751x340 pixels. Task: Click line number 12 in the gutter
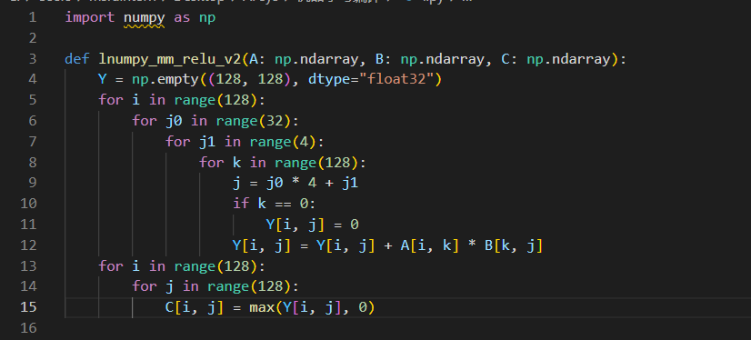pos(28,245)
